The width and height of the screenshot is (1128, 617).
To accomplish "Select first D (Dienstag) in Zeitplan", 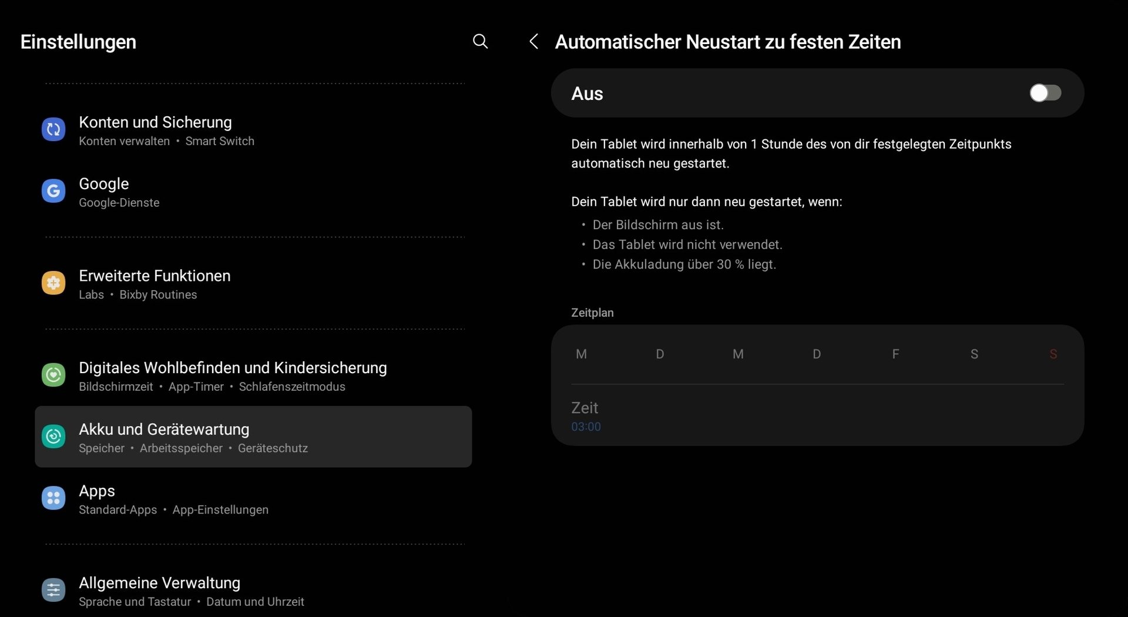I will (660, 354).
